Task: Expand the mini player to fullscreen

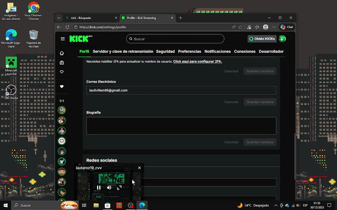Action: pyautogui.click(x=119, y=188)
